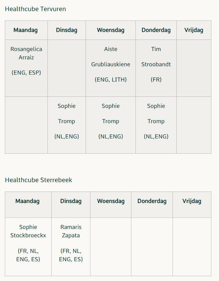This screenshot has width=219, height=281.
Task: Click Maandag header in Sterrebeek table
Action: (x=28, y=205)
